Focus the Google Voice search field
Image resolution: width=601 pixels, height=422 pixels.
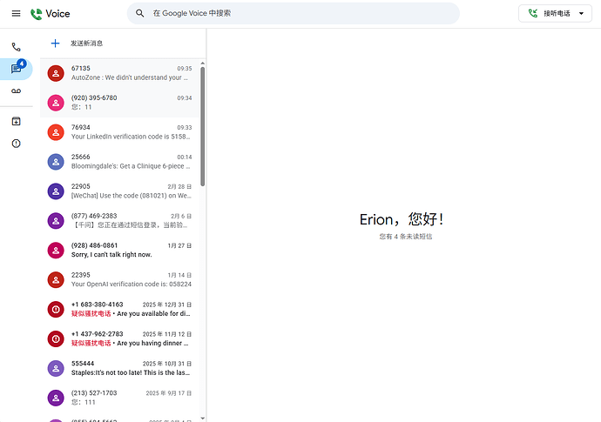coord(294,13)
